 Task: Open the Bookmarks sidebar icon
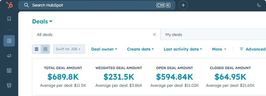click(x=9, y=19)
